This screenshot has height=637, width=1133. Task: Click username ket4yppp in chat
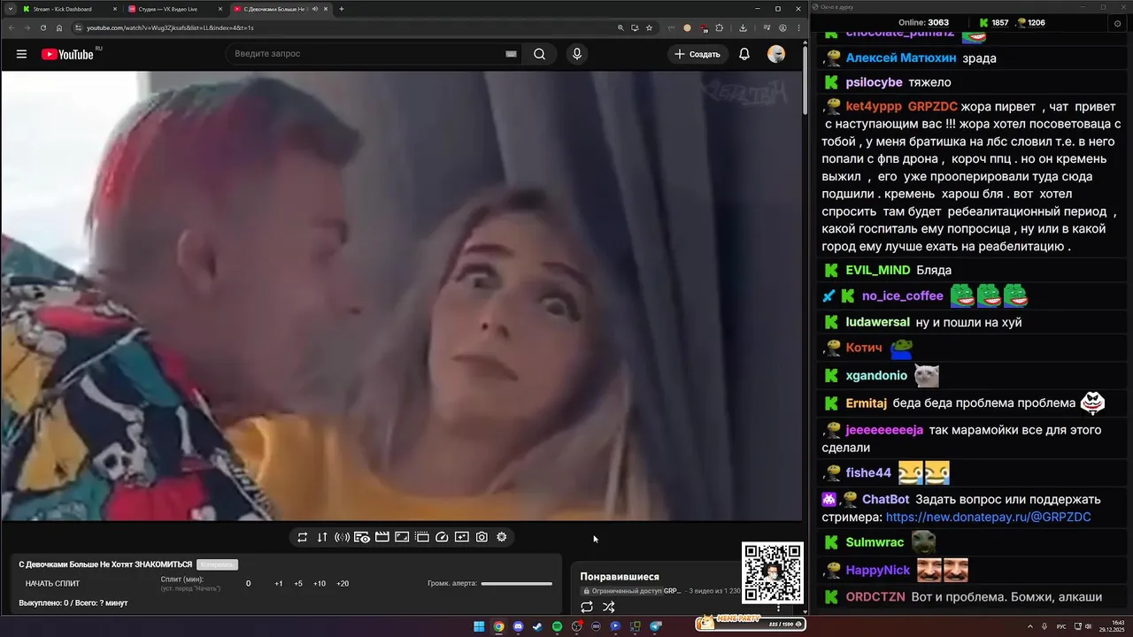click(874, 106)
